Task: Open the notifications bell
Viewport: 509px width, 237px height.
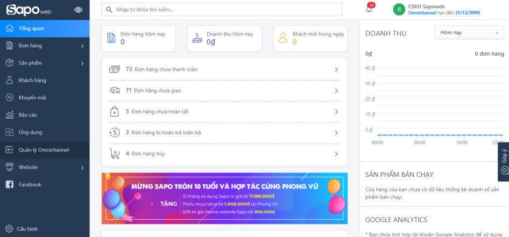Action: tap(369, 9)
